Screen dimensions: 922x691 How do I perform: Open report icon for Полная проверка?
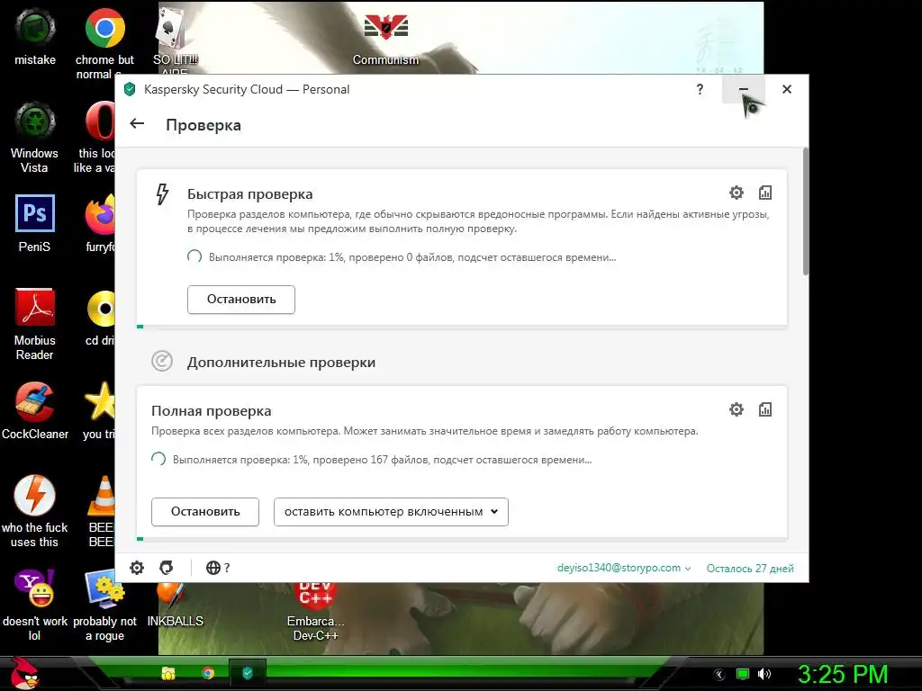765,409
